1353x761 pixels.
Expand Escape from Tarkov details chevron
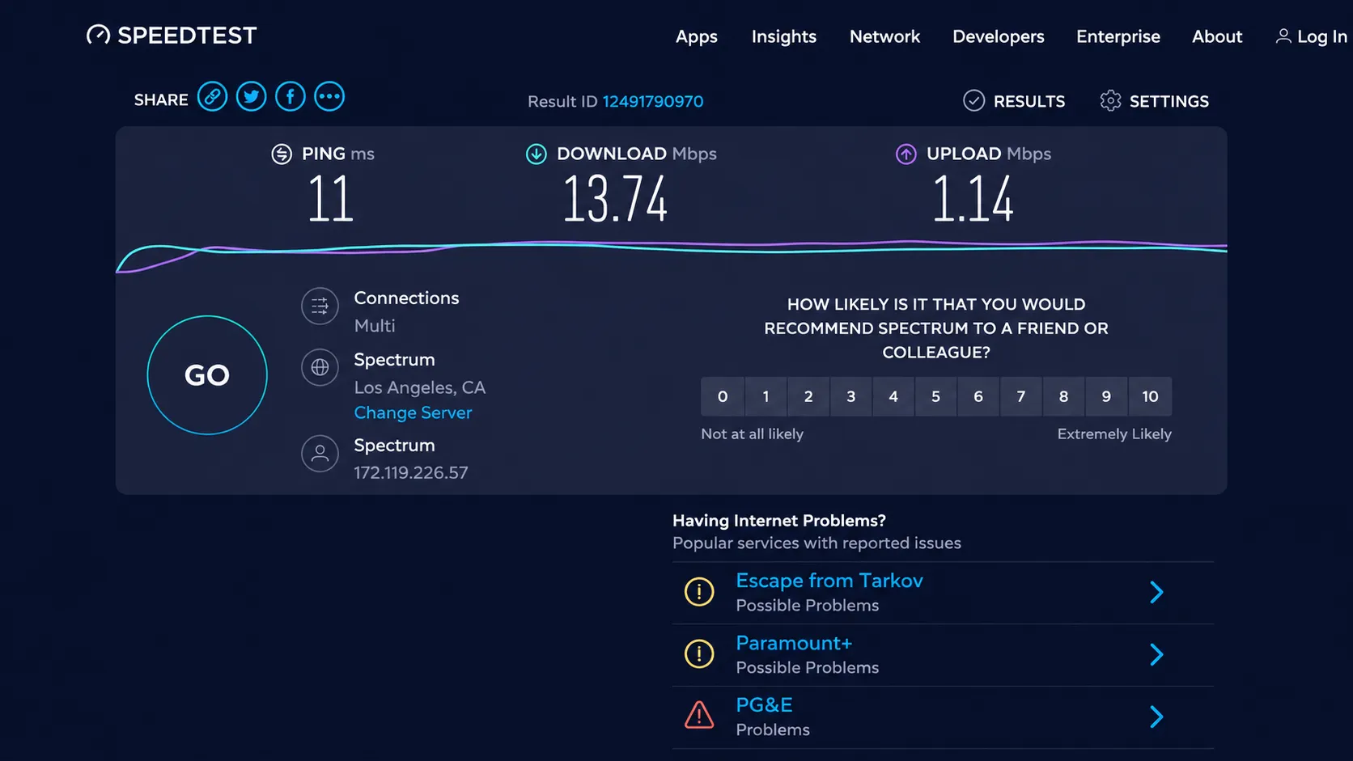tap(1157, 592)
